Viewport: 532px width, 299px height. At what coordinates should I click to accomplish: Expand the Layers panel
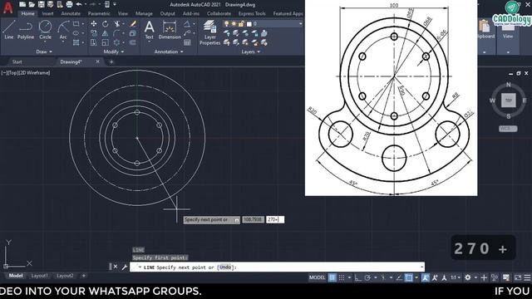(x=251, y=51)
